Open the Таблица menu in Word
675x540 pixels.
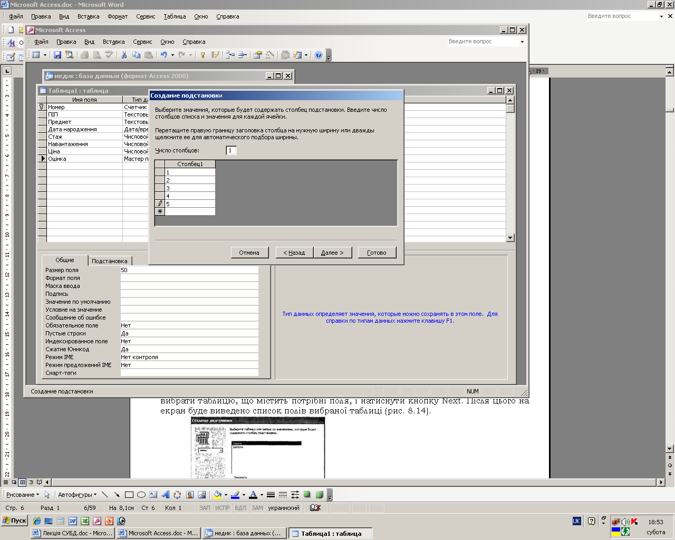(x=175, y=16)
